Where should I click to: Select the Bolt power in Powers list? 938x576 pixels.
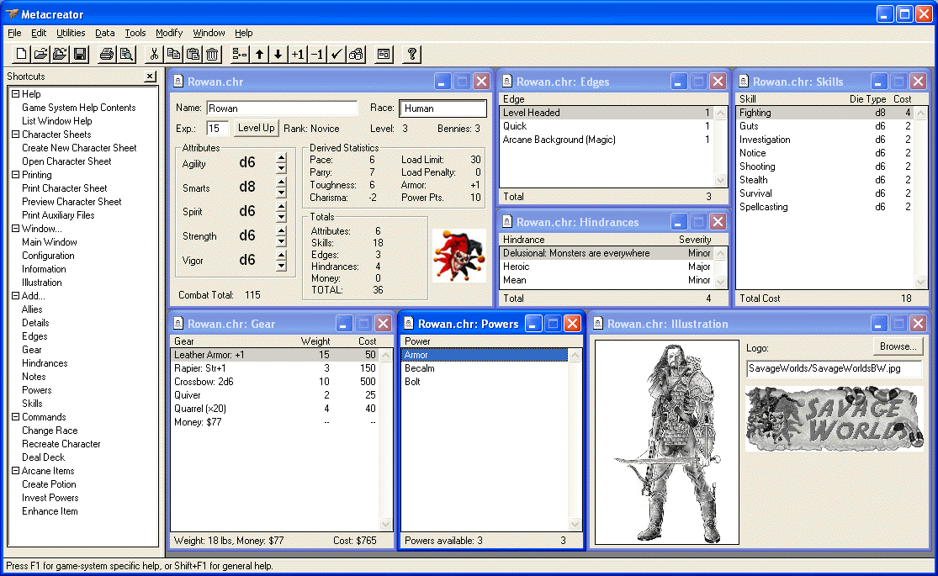pos(484,382)
